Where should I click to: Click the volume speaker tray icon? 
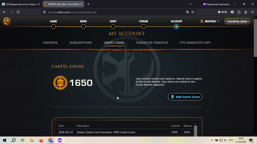pyautogui.click(x=226, y=140)
